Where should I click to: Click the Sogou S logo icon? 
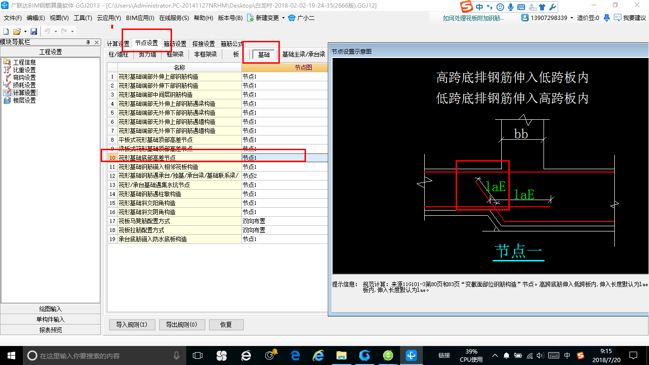click(x=467, y=7)
